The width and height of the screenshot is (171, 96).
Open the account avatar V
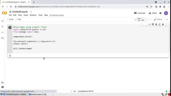(x=166, y=13)
